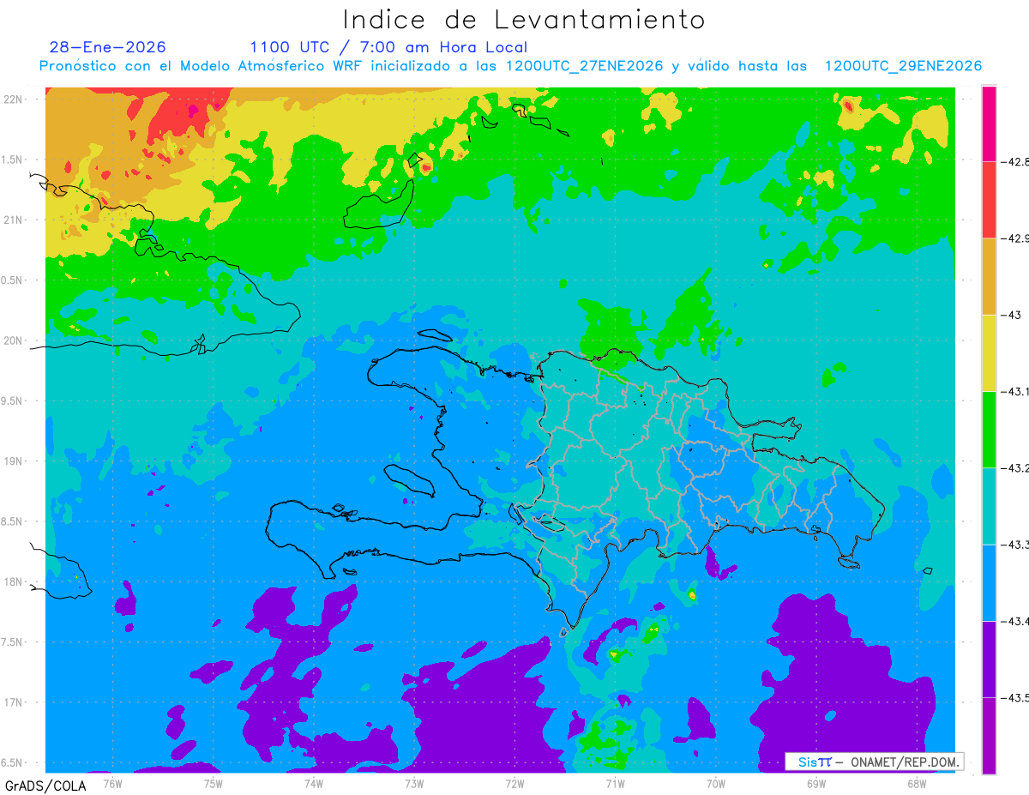Click the yellow swatch between -43 and -43.1

click(989, 352)
